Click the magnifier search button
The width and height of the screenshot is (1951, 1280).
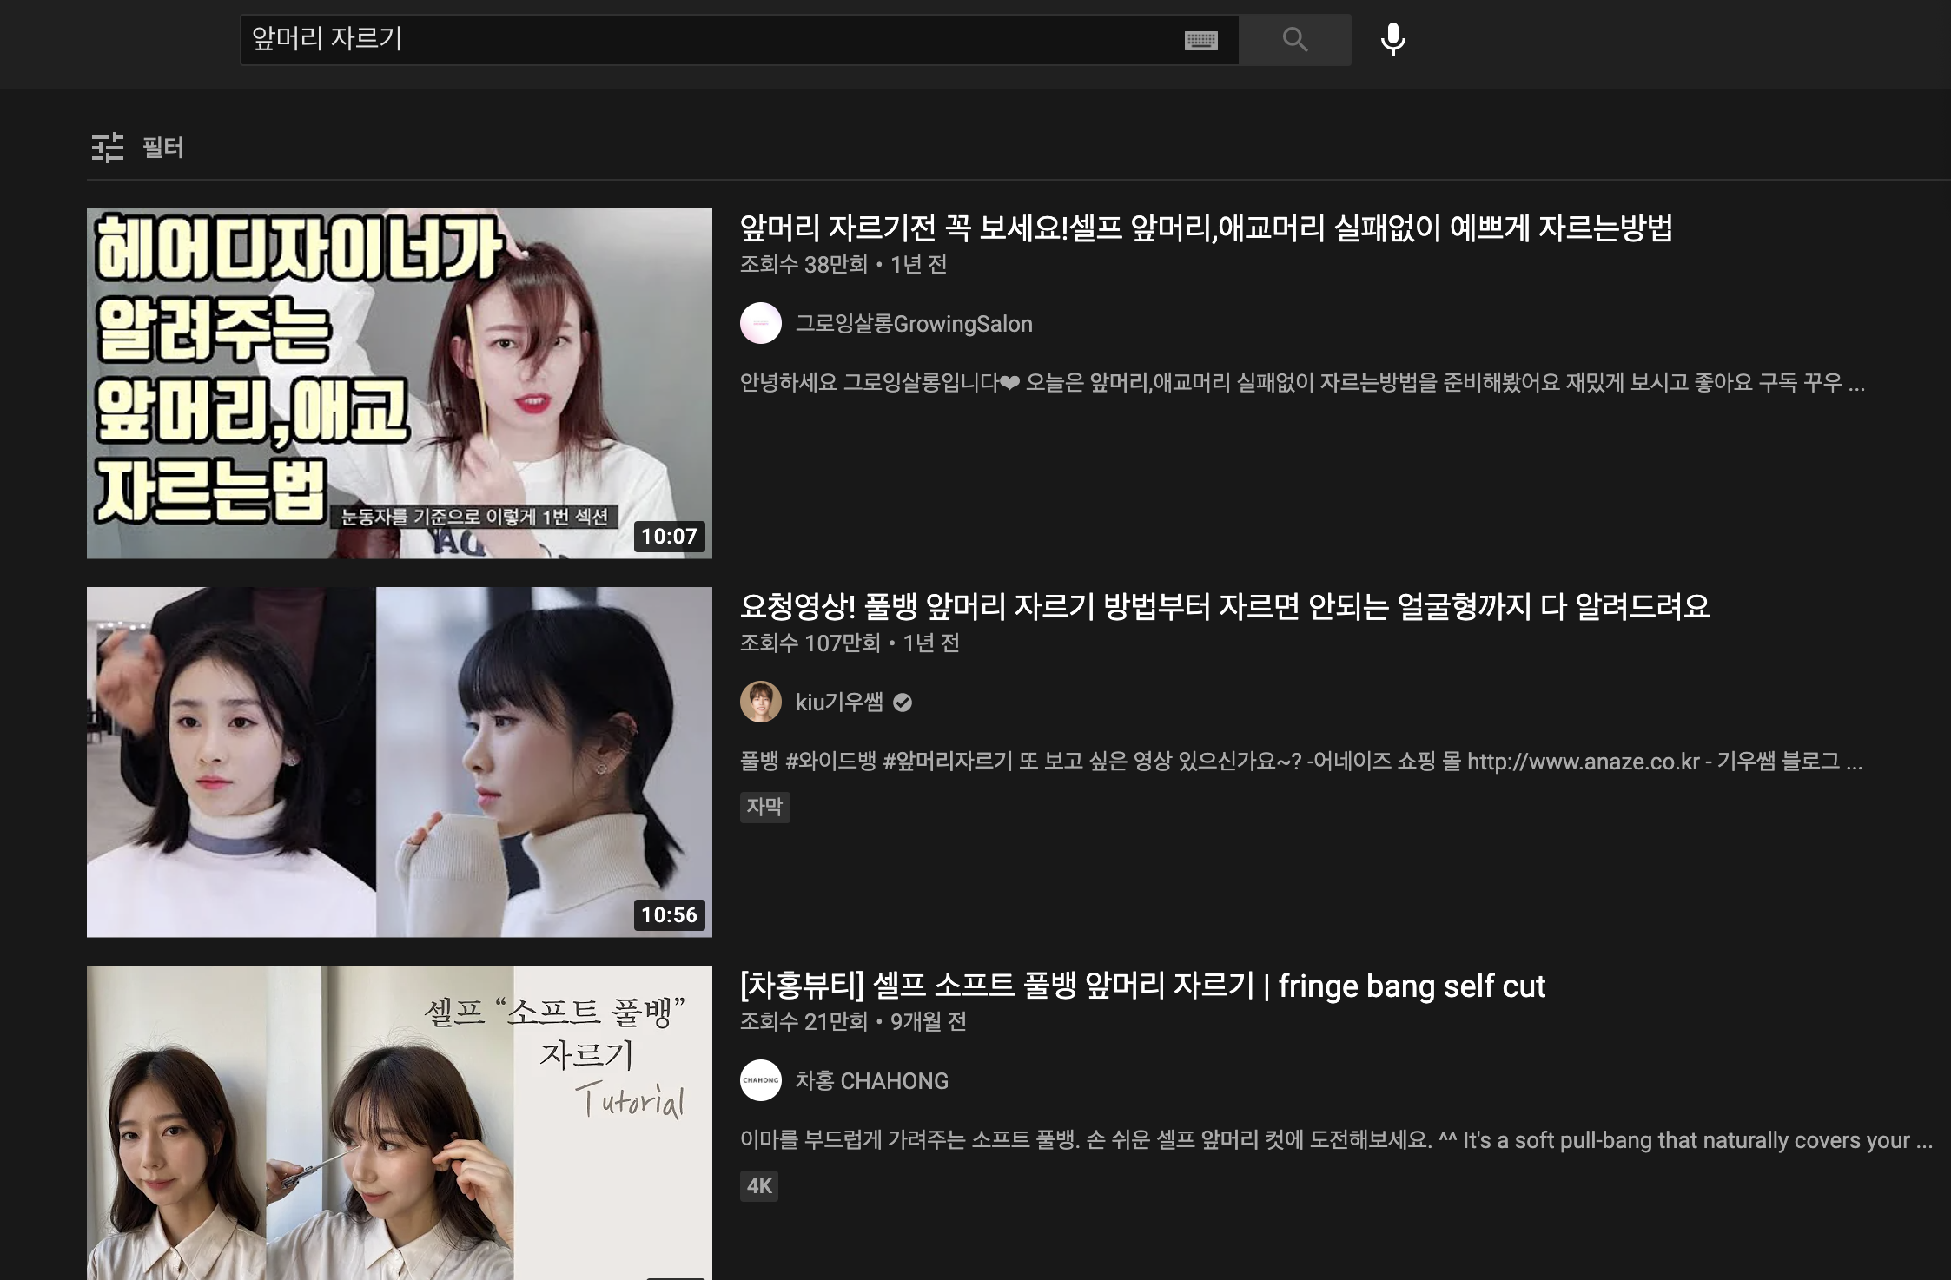[x=1294, y=39]
